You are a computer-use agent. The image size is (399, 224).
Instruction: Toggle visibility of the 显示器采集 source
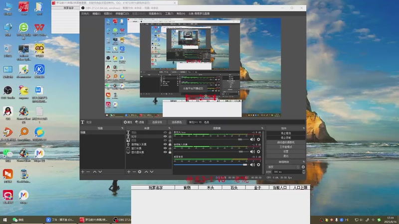point(165,152)
